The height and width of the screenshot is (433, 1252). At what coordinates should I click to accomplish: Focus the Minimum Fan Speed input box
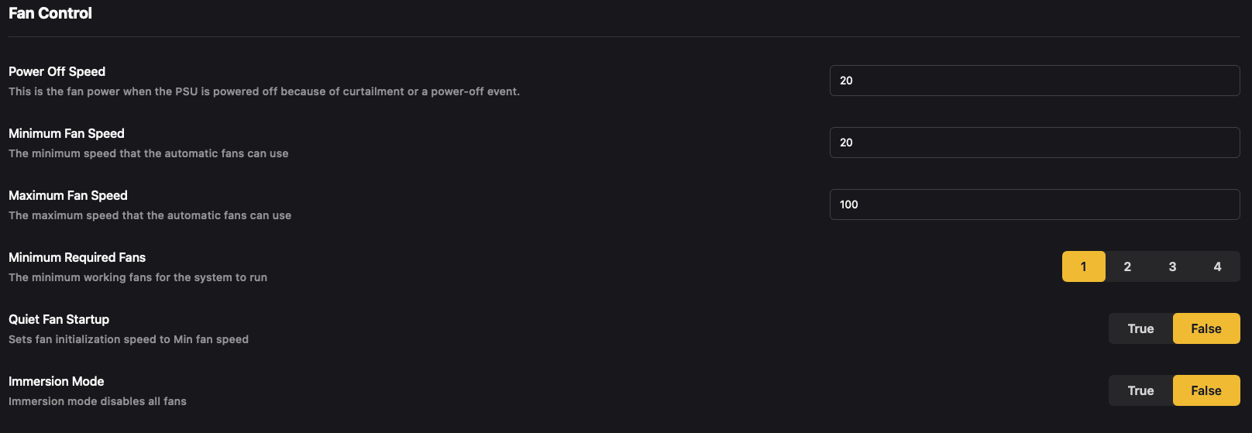point(1034,143)
